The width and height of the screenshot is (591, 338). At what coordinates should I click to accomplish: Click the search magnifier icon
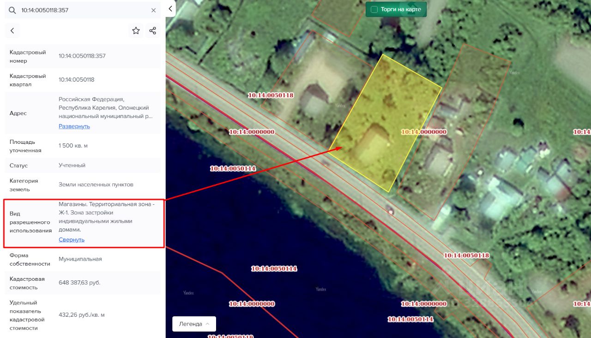12,10
